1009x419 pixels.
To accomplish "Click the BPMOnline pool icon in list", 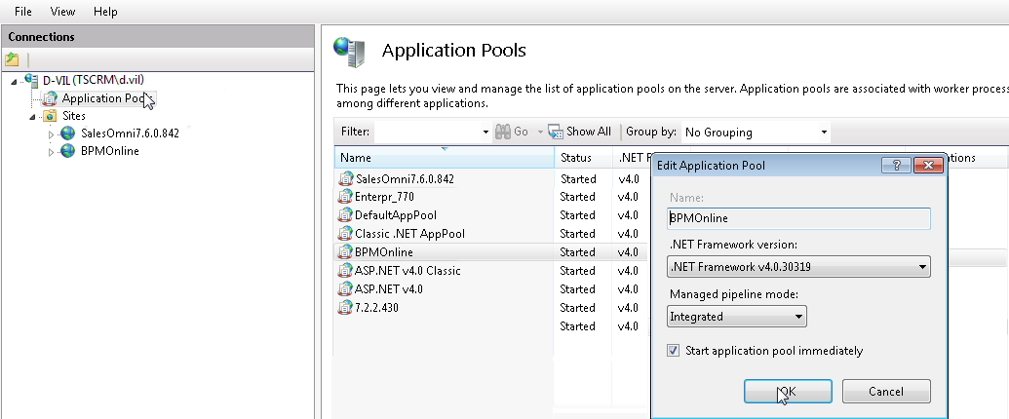I will point(346,251).
